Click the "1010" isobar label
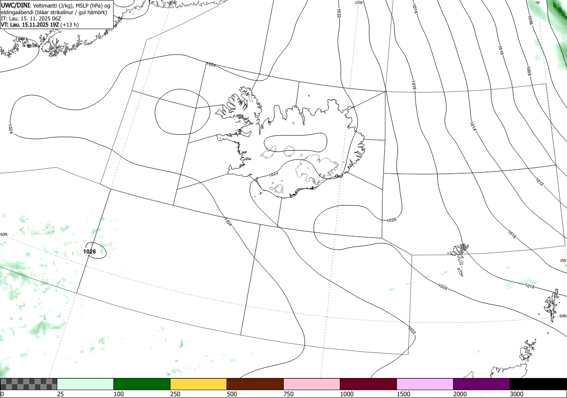This screenshot has width=567, height=398. pyautogui.click(x=501, y=50)
